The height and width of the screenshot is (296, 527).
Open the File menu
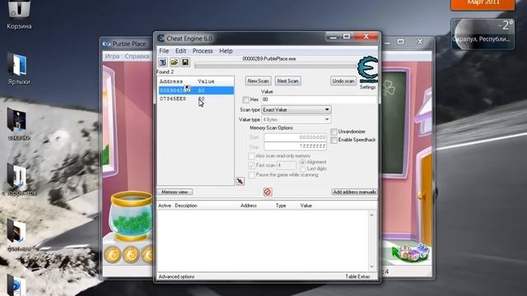coord(164,51)
